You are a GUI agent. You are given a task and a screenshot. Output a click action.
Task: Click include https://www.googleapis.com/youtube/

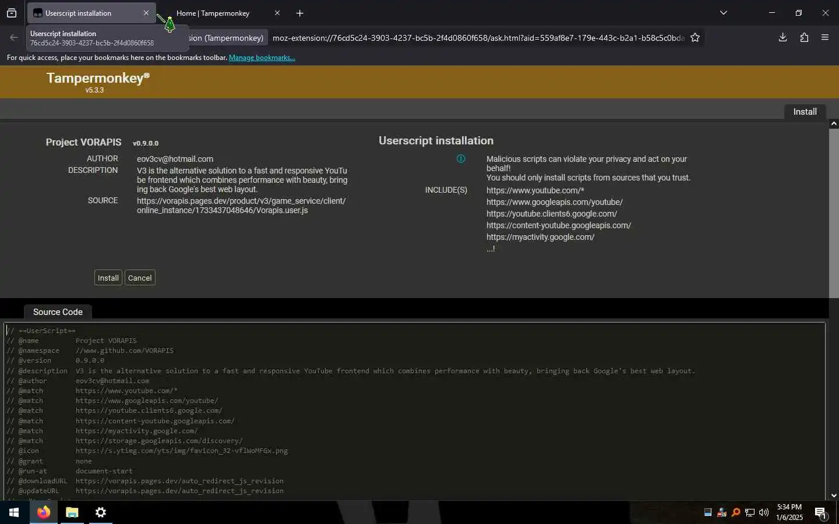click(555, 202)
